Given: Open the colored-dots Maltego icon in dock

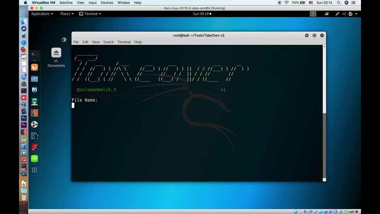Looking at the screenshot, I should (34, 124).
